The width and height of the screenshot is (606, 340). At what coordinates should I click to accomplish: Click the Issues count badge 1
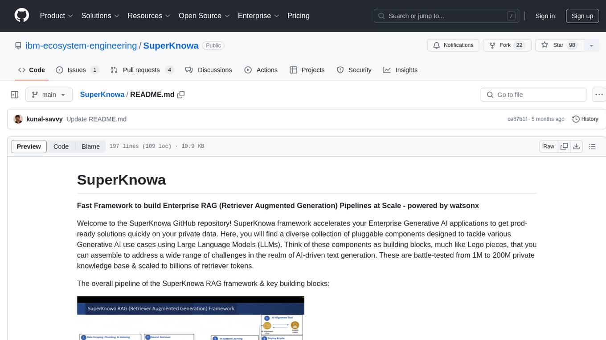pos(94,70)
